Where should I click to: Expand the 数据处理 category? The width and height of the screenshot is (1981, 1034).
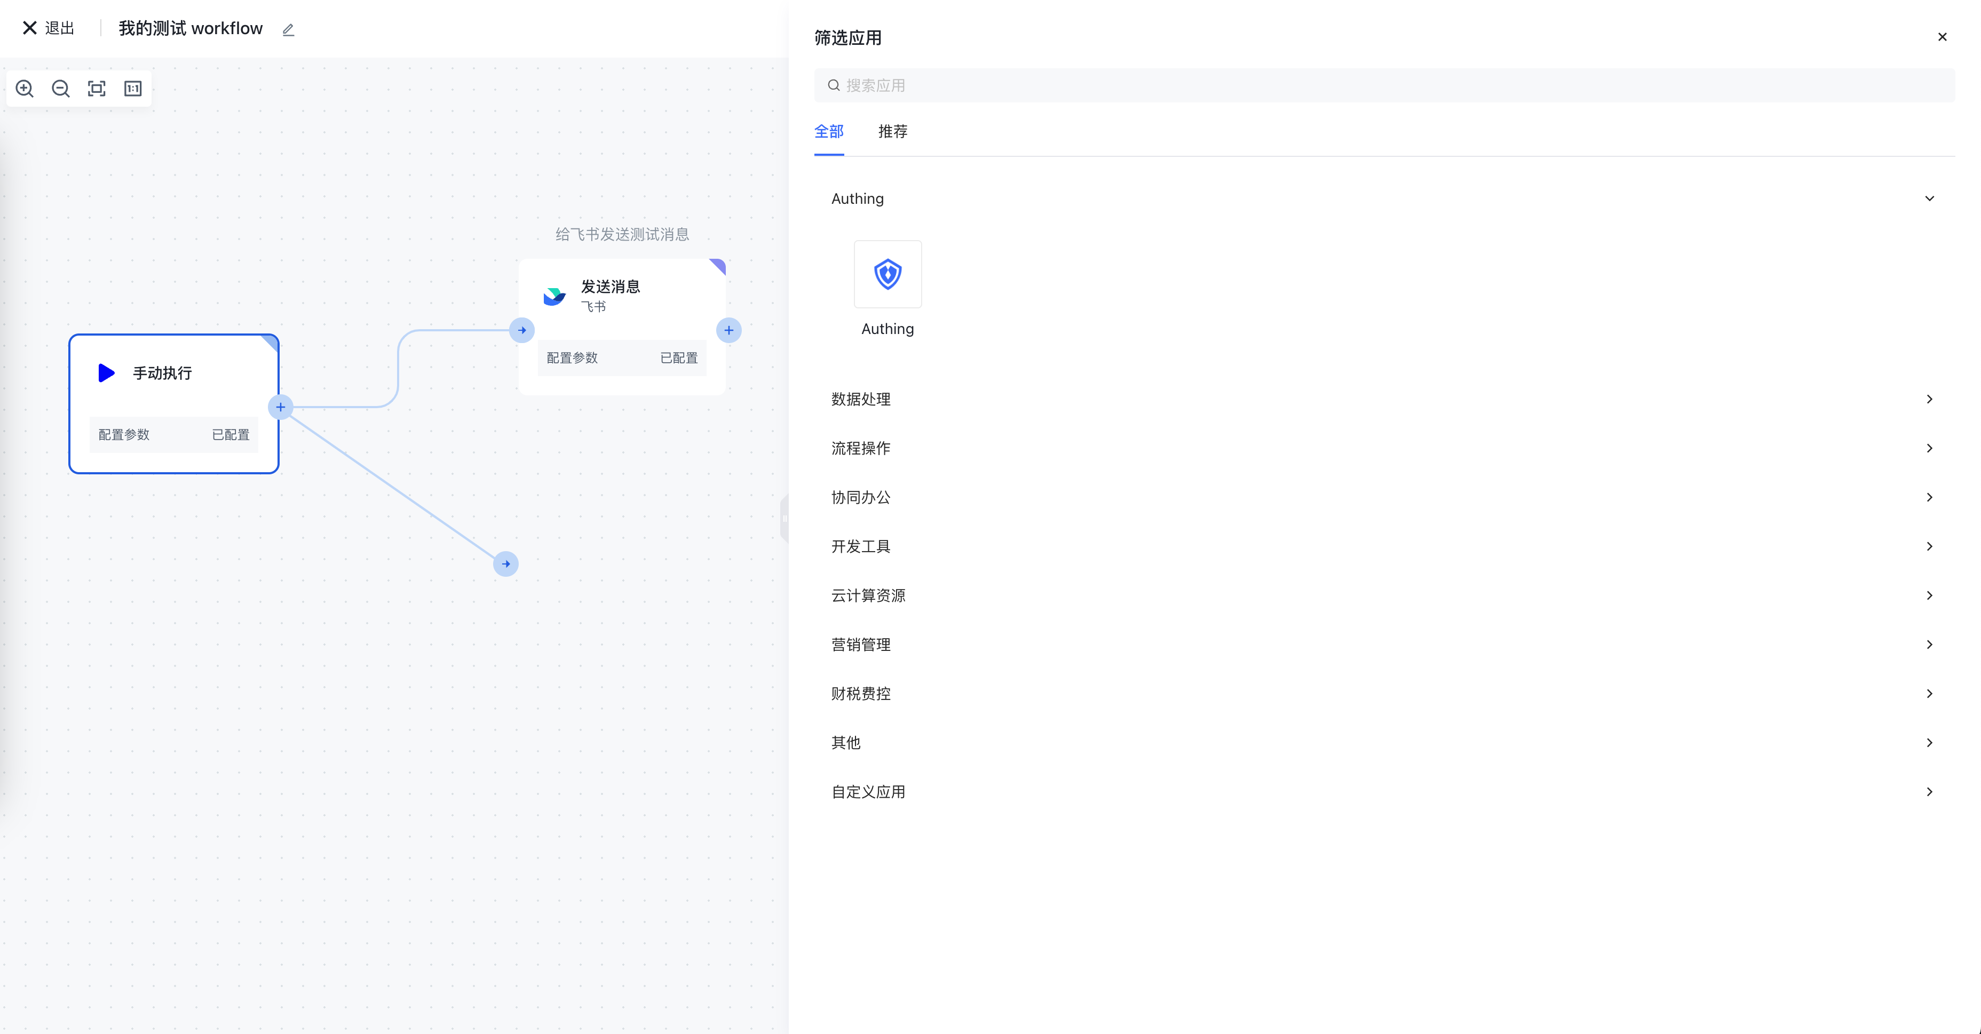1929,399
